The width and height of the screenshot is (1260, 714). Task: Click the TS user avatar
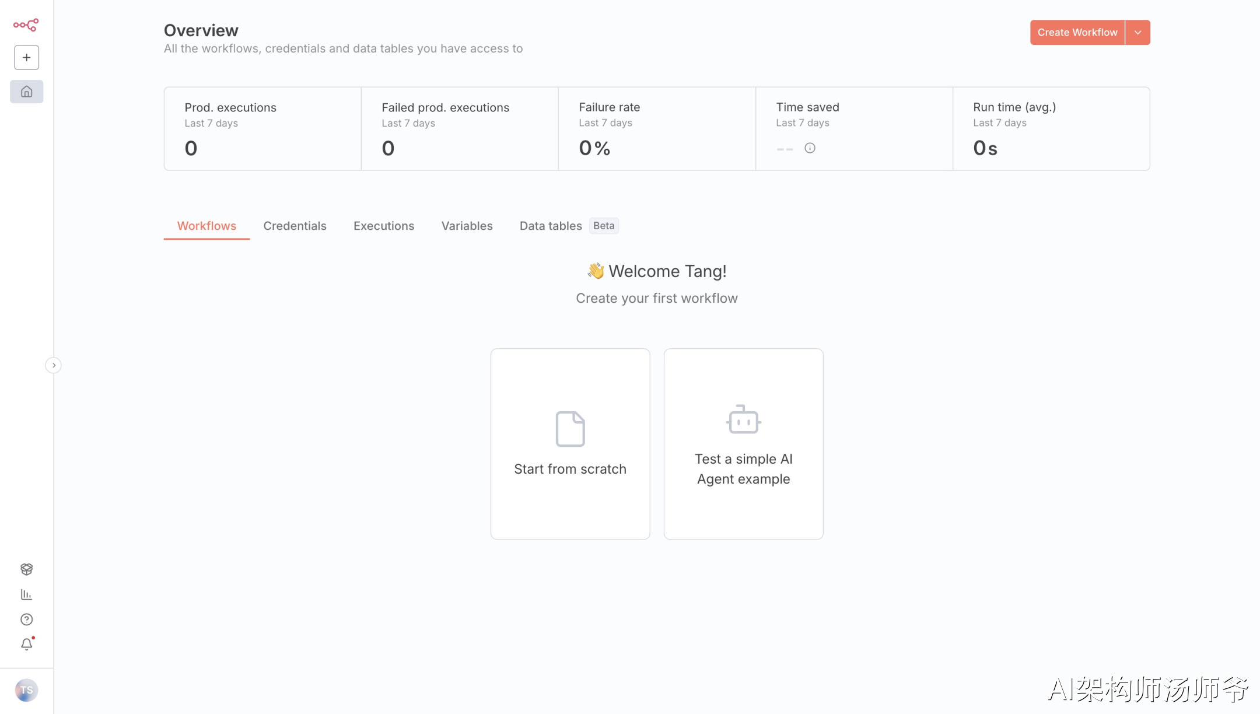click(26, 690)
